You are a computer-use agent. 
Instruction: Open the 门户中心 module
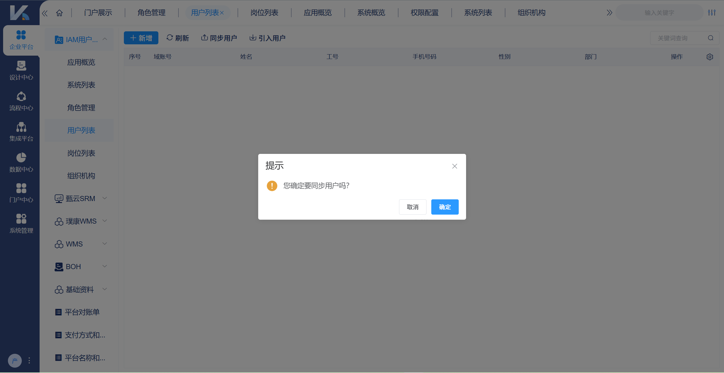(21, 193)
